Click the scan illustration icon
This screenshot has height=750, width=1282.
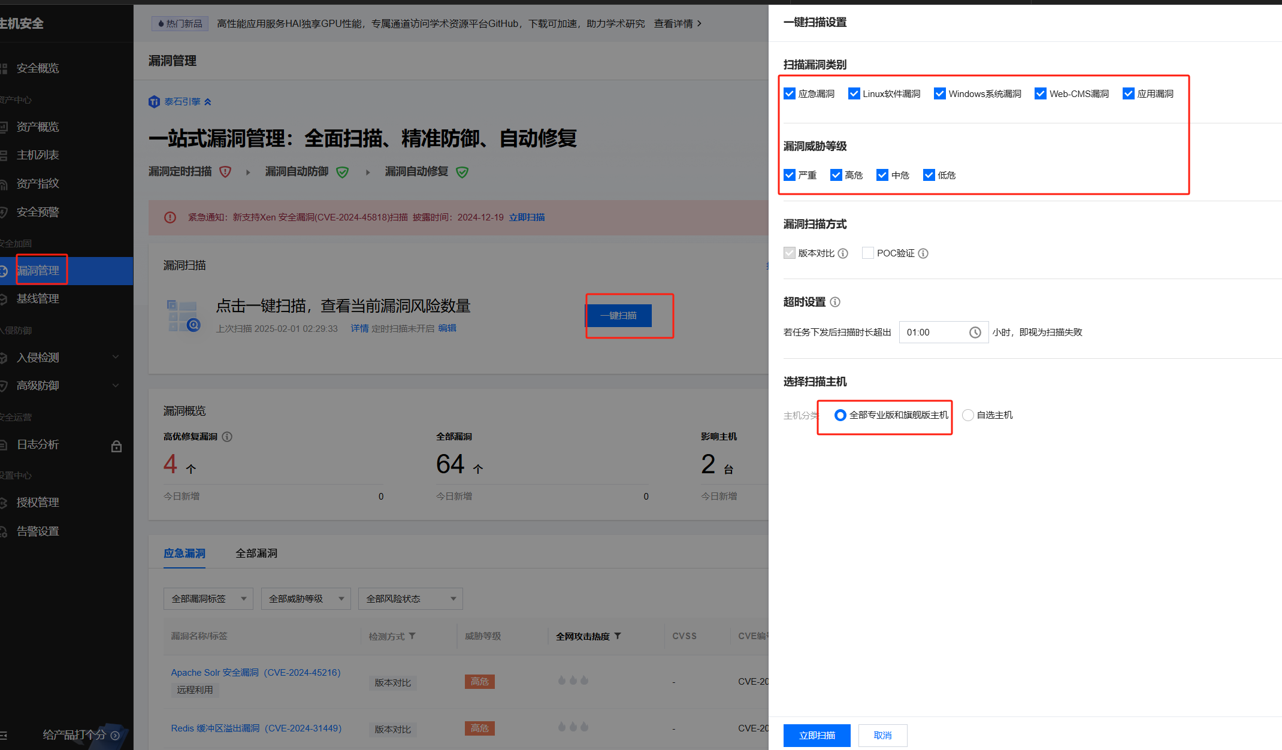pos(183,316)
